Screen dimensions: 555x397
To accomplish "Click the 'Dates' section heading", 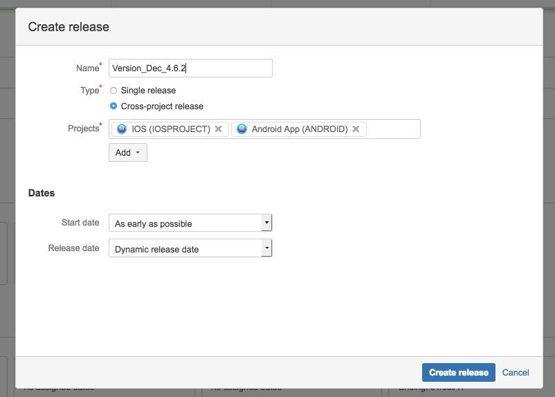I will pos(42,193).
